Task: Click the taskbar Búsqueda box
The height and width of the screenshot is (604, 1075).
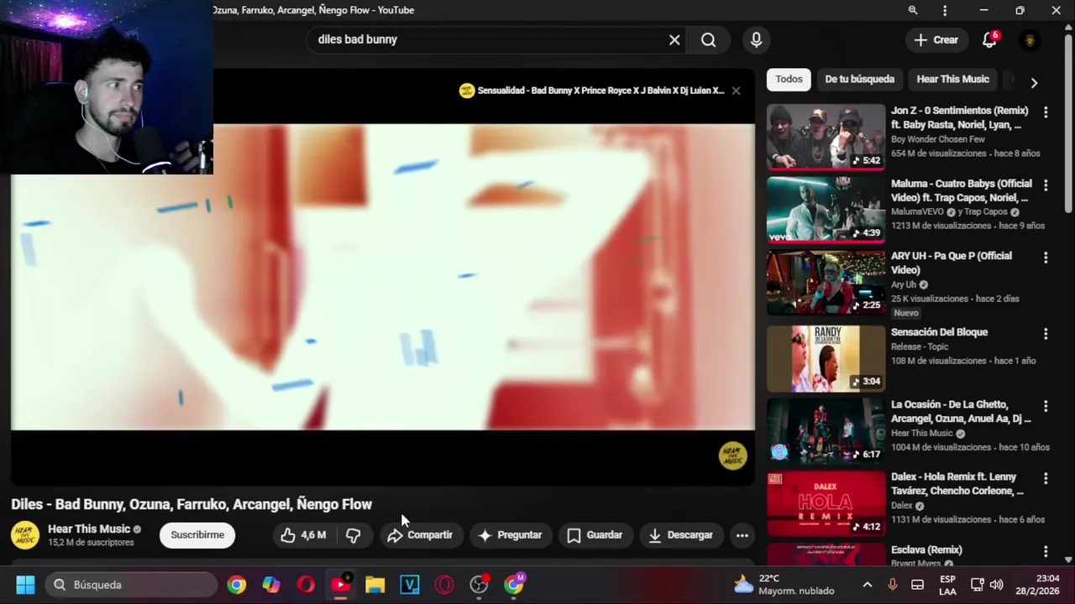Action: (131, 585)
